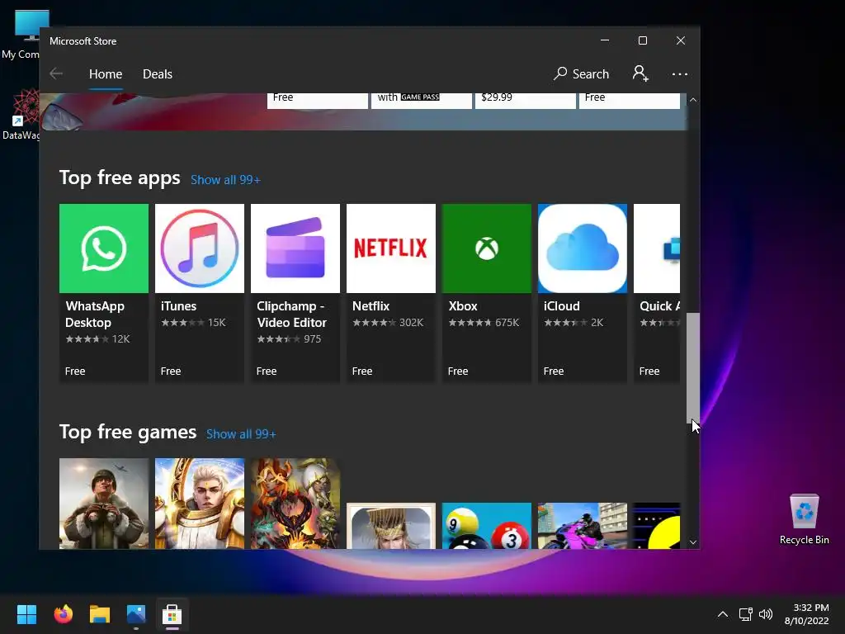Screen dimensions: 845x634
Task: Select the Clipchamp Video Editor icon
Action: point(295,248)
